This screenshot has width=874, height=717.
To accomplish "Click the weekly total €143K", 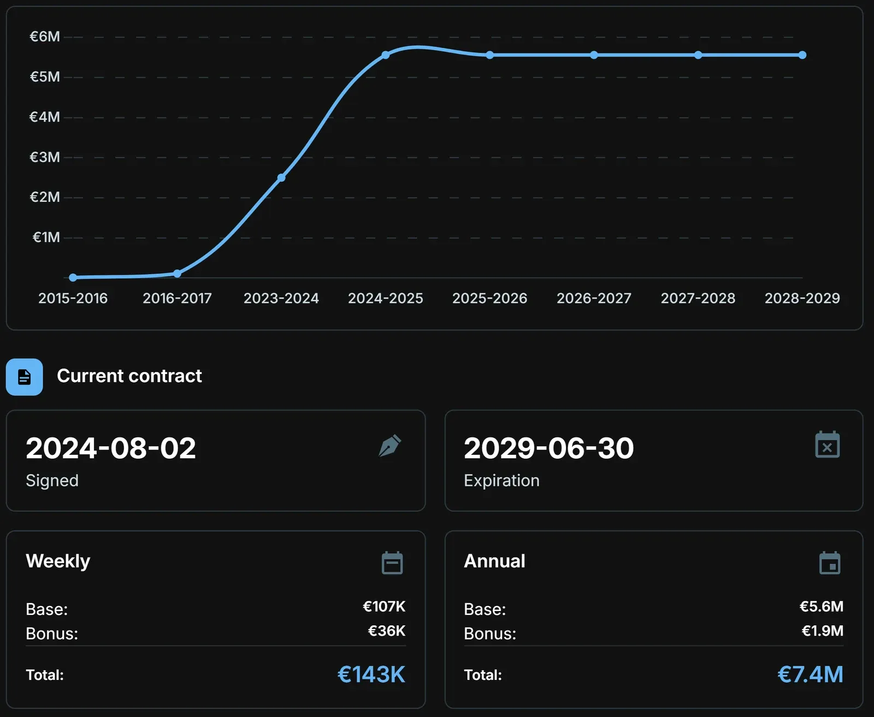I will click(371, 675).
